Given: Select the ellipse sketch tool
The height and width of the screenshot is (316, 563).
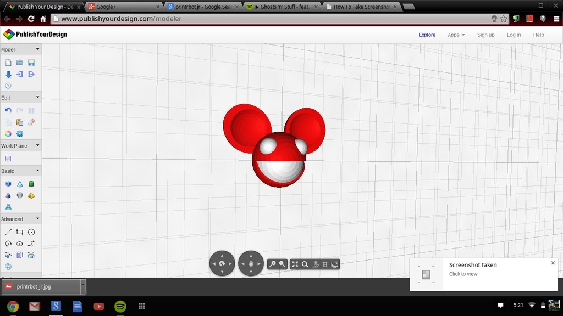Looking at the screenshot, I should (20, 244).
